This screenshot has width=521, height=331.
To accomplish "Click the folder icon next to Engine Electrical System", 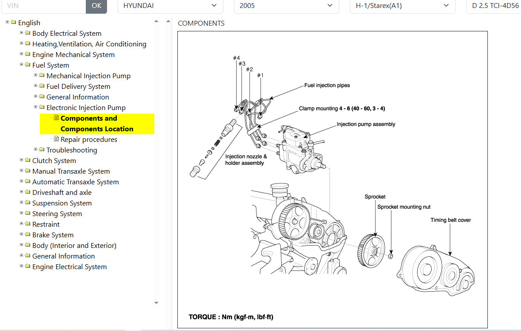I will (x=28, y=266).
